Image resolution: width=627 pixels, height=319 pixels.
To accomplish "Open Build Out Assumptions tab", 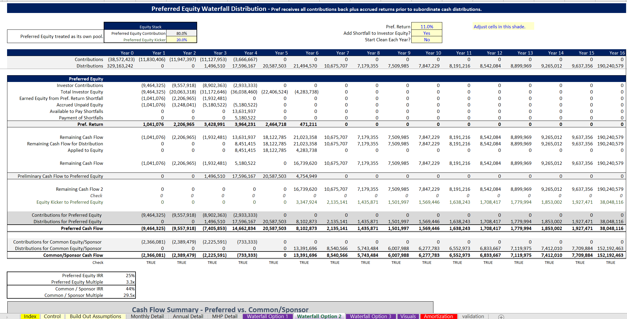I will coord(95,316).
